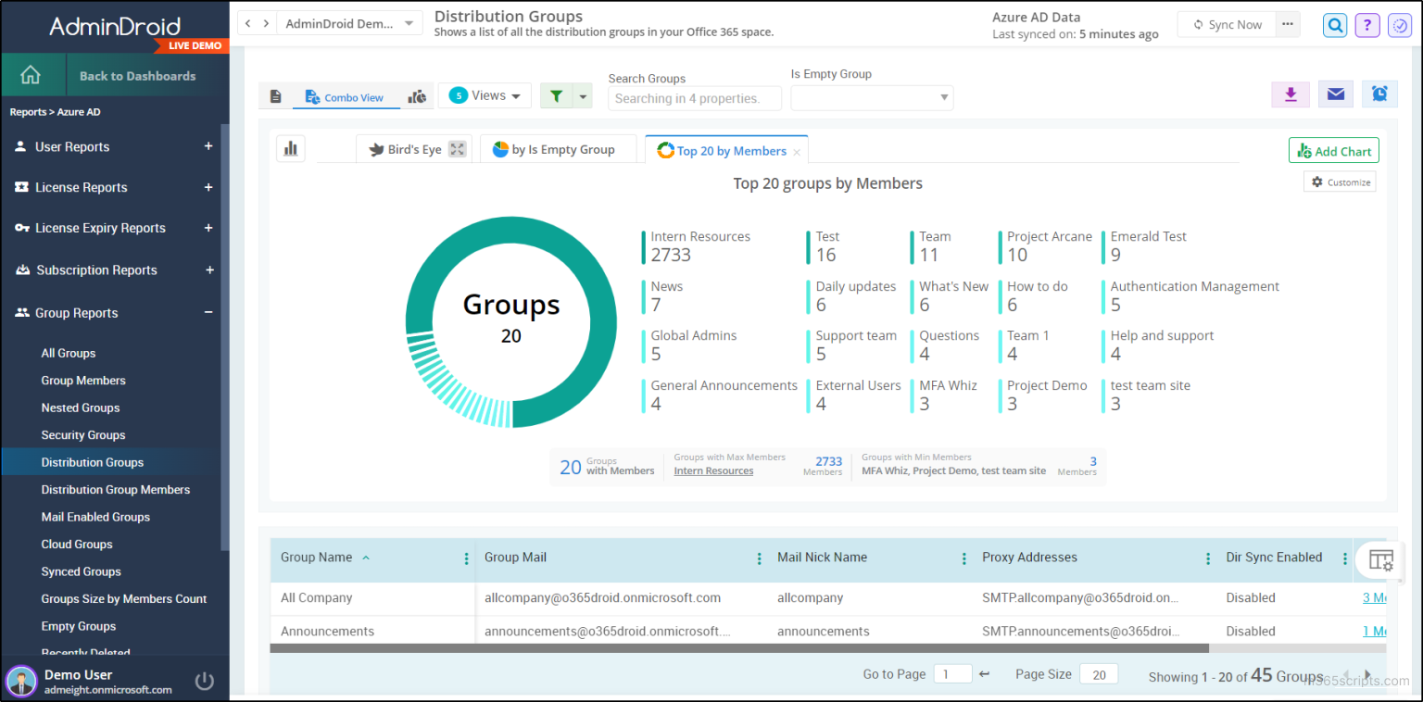The image size is (1423, 702).
Task: Click the Go to Page input field
Action: click(x=952, y=673)
